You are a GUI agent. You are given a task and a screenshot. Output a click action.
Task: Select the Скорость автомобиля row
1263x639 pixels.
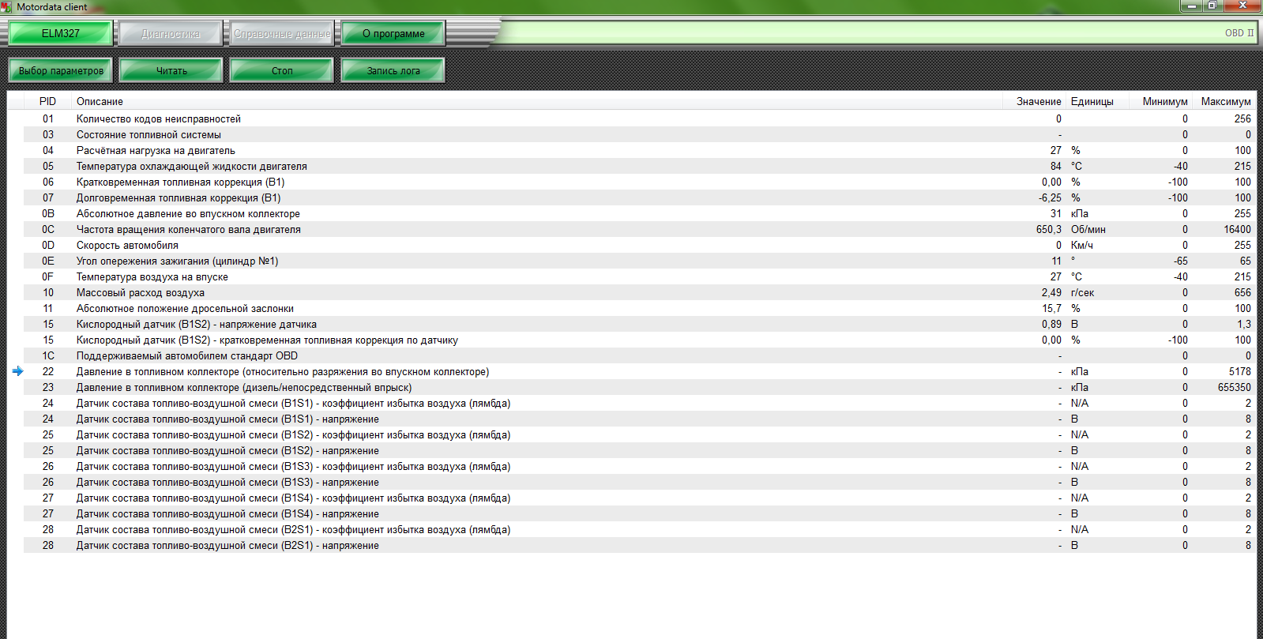[640, 245]
